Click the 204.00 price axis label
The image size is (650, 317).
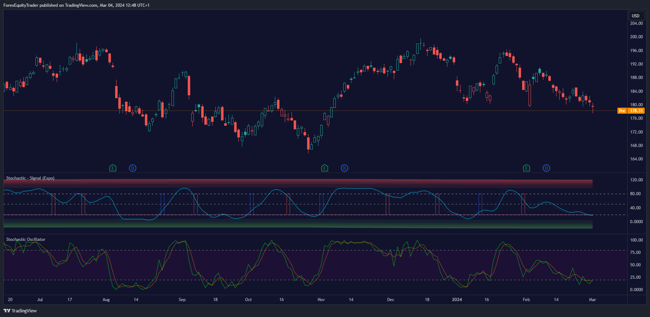(636, 23)
